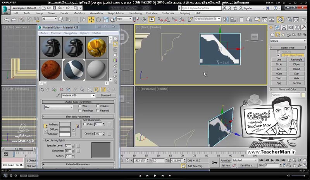Click the Render teapot icon
310x180 pixels.
point(303,20)
